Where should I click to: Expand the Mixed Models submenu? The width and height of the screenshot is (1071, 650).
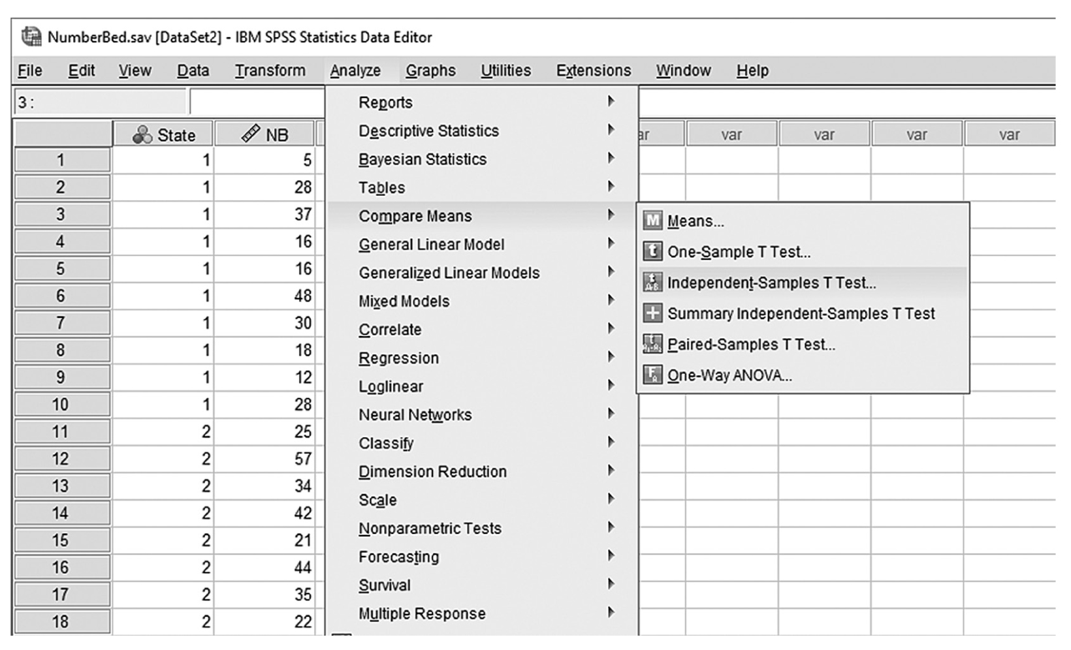pos(482,302)
